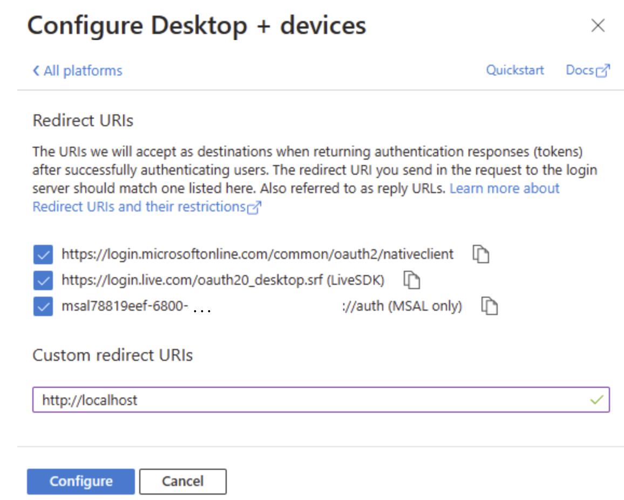Focus the Custom redirect URIs text field
The image size is (624, 500).
[x=313, y=400]
